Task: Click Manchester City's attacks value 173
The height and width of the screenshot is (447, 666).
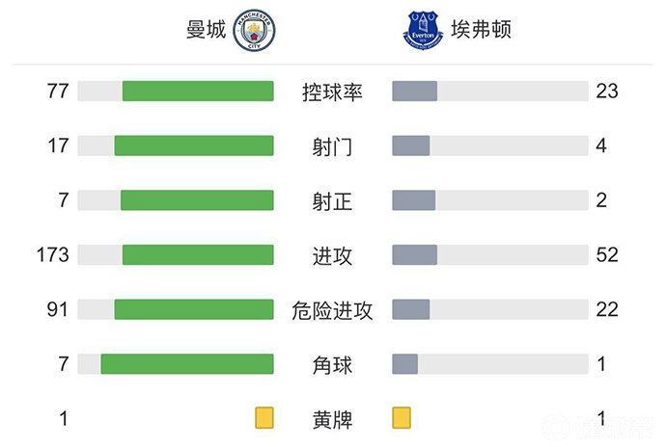Action: point(52,255)
